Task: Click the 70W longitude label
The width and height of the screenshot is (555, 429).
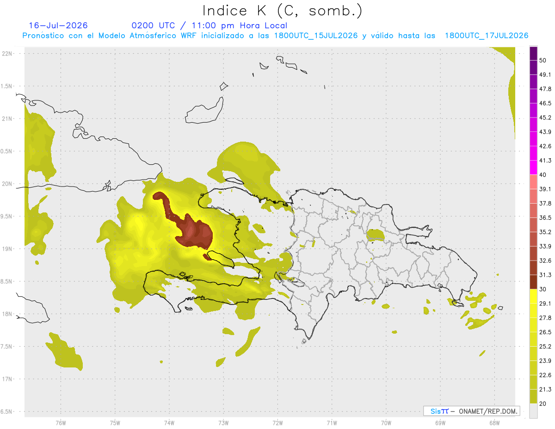Action: pyautogui.click(x=386, y=423)
